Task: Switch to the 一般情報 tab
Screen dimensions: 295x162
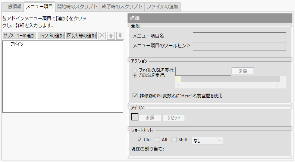Action: pos(12,6)
